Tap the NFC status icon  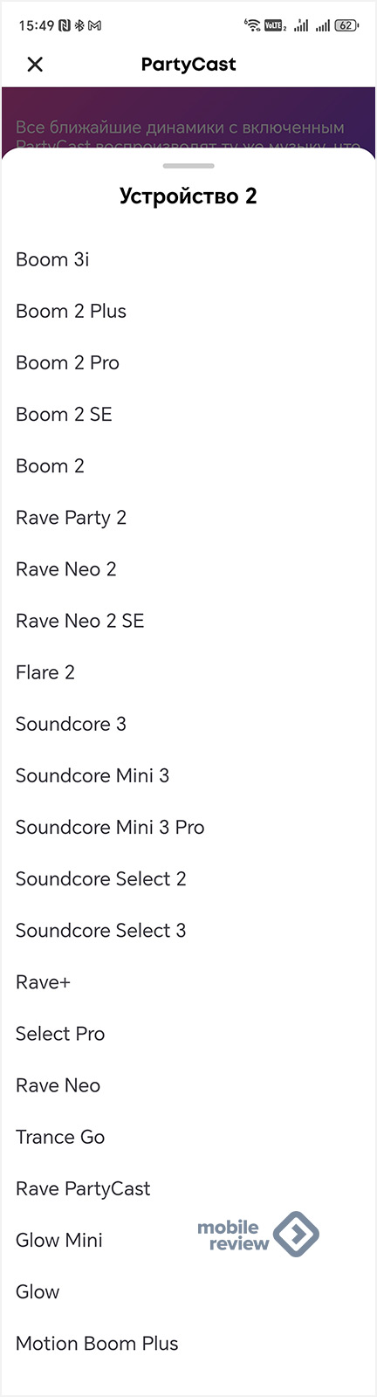pos(65,25)
